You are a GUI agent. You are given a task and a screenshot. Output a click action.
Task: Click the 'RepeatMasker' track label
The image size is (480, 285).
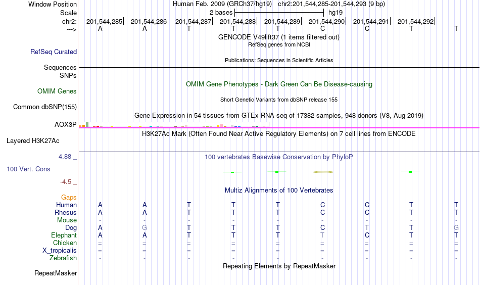56,273
